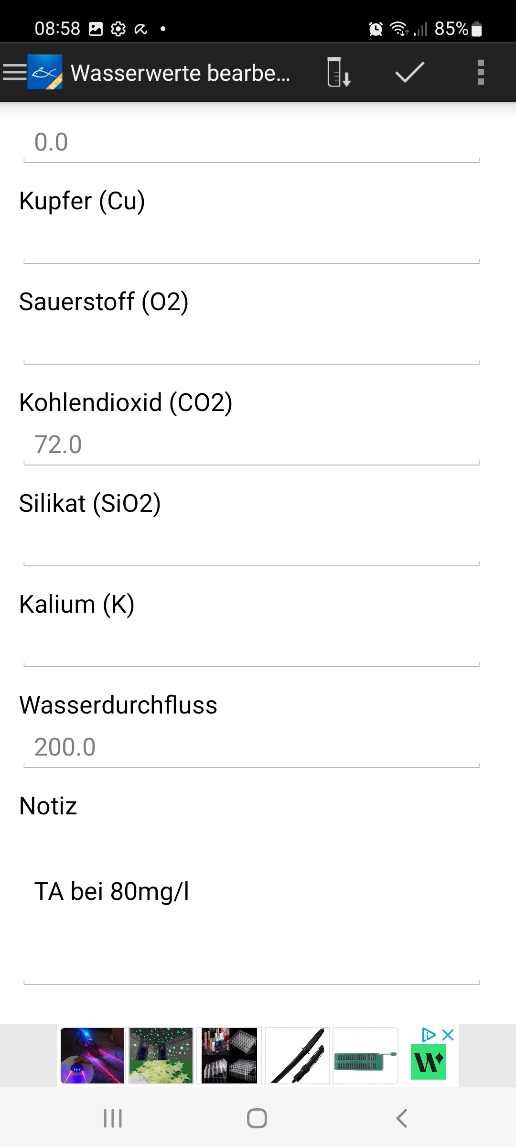The height and width of the screenshot is (1147, 516).
Task: Focus the Kalium (K) input field
Action: tap(251, 647)
